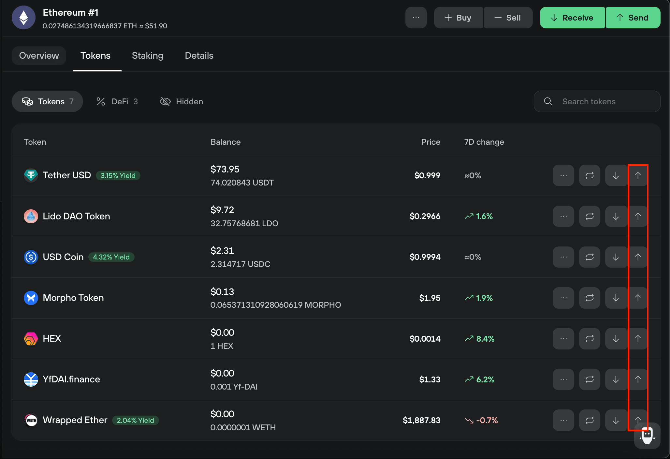
Task: Swap Lido DAO Token via swap icon
Action: click(590, 216)
